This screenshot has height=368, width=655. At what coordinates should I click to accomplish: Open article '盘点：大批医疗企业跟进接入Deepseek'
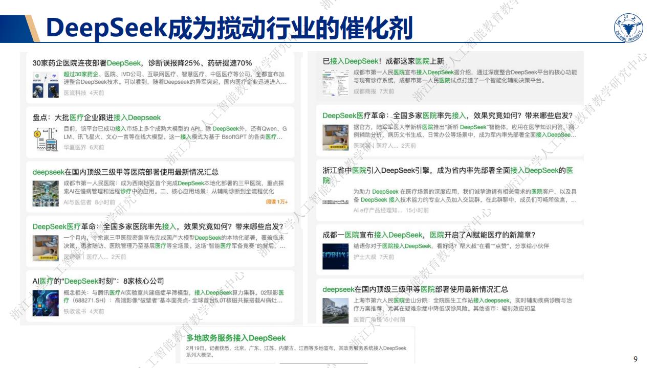[x=97, y=118]
